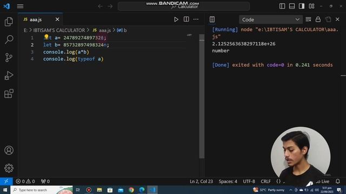The image size is (346, 194).
Task: Click the E: drive breadcrumb
Action: [26, 30]
